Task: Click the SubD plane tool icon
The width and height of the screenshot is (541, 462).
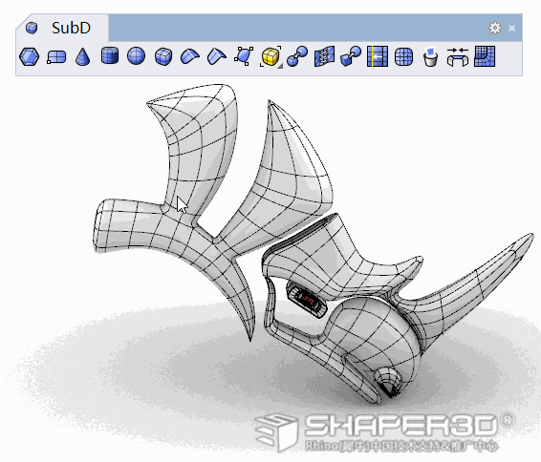Action: point(56,57)
